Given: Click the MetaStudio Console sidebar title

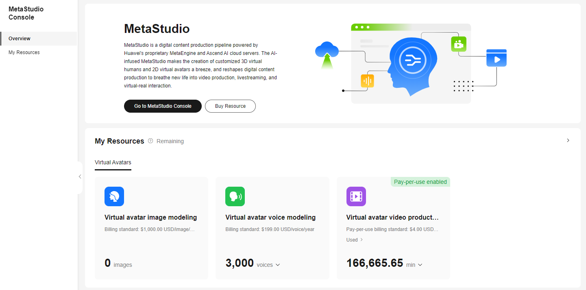Looking at the screenshot, I should point(26,13).
